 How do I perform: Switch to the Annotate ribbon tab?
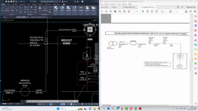[x=15, y=4]
